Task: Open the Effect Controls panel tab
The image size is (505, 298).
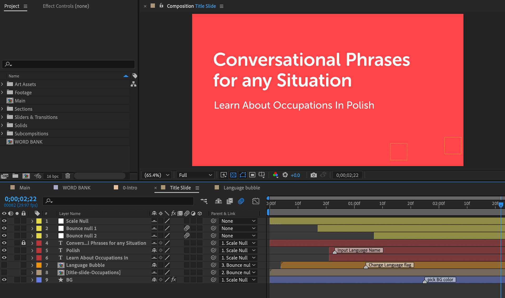Action: coord(66,6)
